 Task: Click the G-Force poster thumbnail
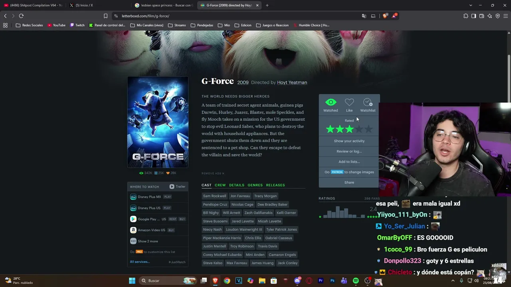coord(158,122)
